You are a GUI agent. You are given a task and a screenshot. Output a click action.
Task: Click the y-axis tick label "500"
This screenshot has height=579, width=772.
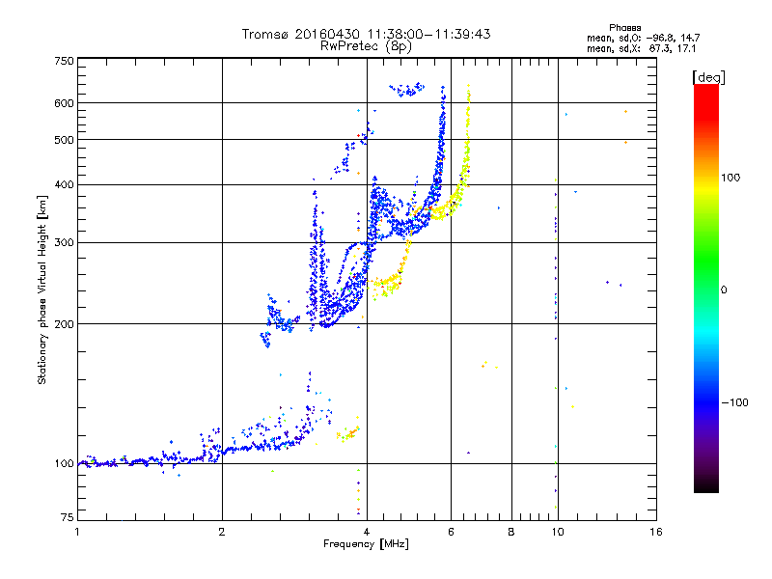coord(64,140)
